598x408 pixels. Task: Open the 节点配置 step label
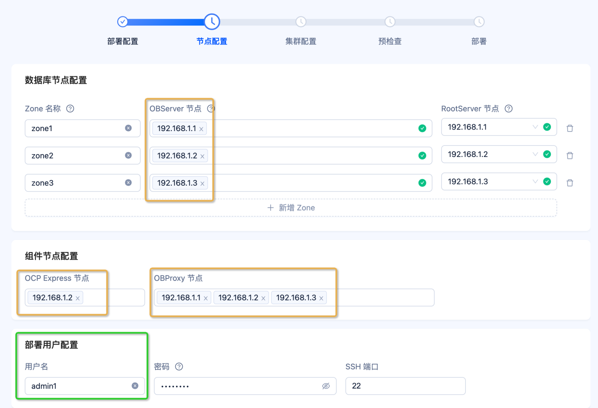click(x=212, y=41)
